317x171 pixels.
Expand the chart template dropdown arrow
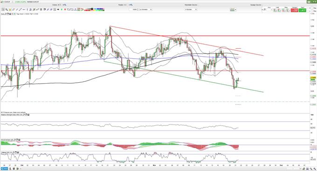(235, 10)
